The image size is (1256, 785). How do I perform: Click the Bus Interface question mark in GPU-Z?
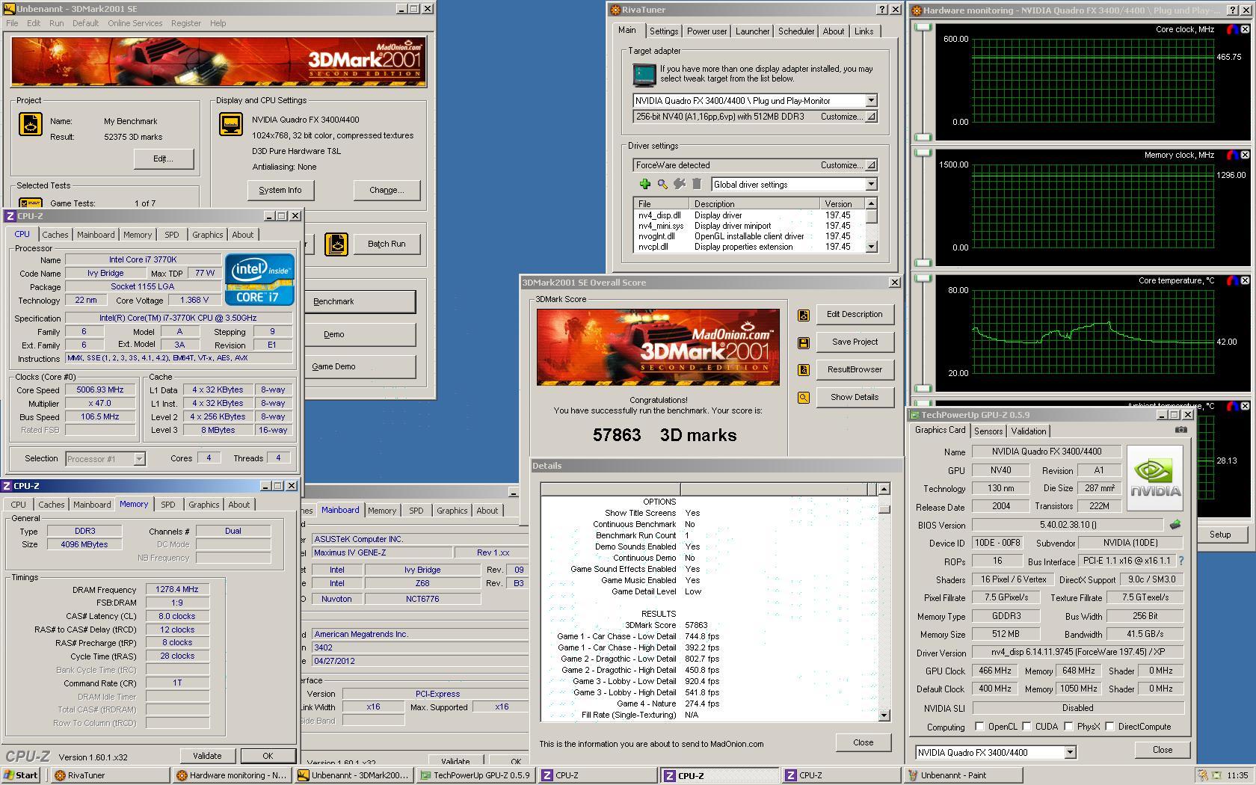[x=1181, y=561]
